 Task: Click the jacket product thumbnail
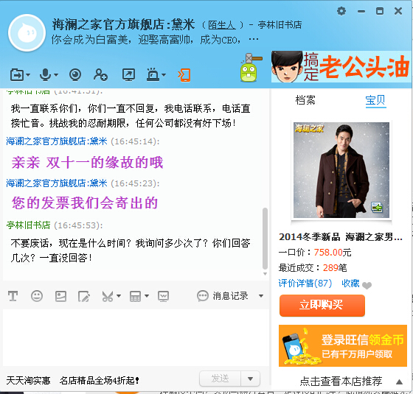coord(341,170)
